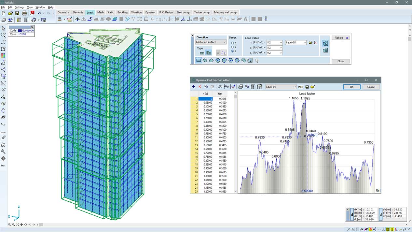Select the arrow pointer tool in left sidebar
412x232 pixels.
(3, 28)
